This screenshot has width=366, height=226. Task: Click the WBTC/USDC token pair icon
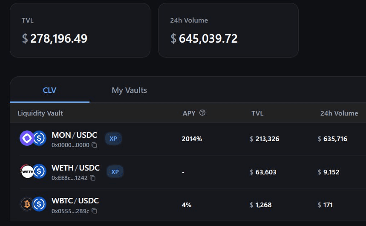33,204
